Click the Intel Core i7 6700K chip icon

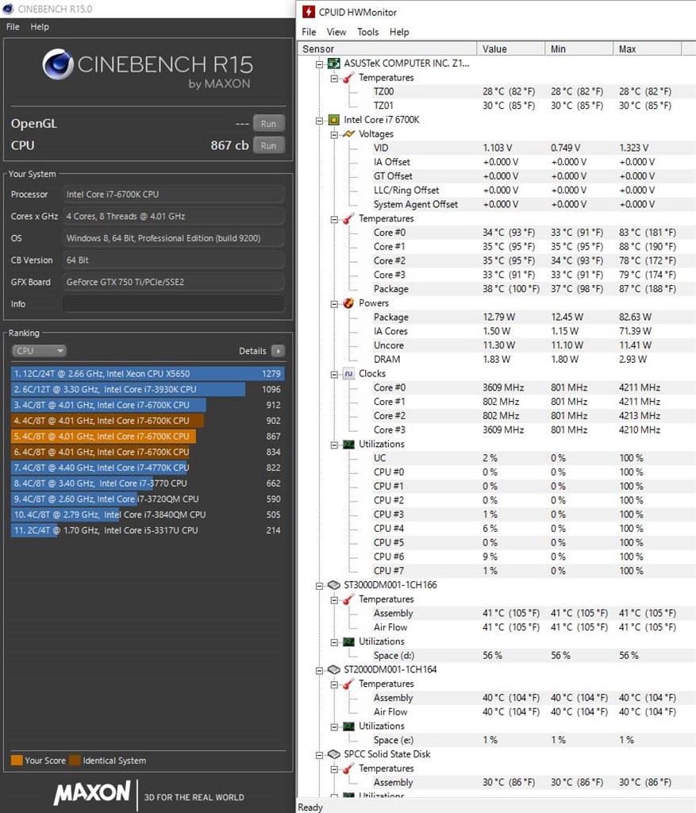click(334, 120)
